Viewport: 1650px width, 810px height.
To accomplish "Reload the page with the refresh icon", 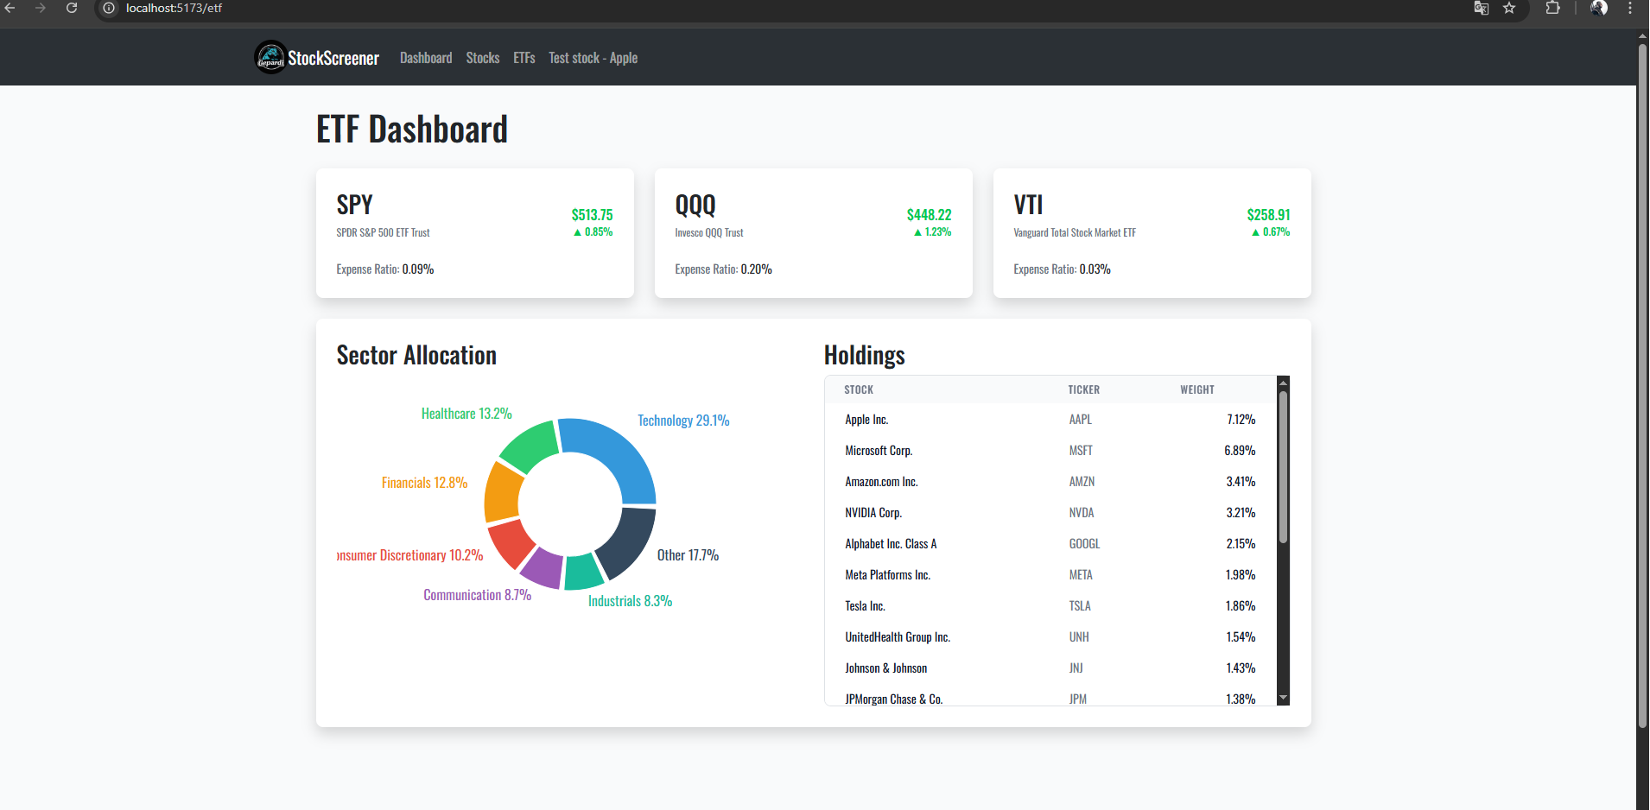I will coord(72,9).
